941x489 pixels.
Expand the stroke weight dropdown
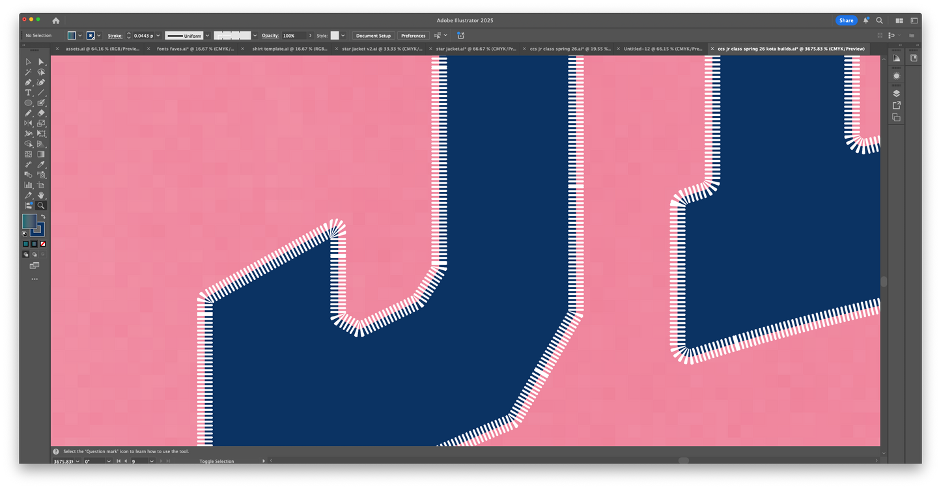(x=158, y=36)
